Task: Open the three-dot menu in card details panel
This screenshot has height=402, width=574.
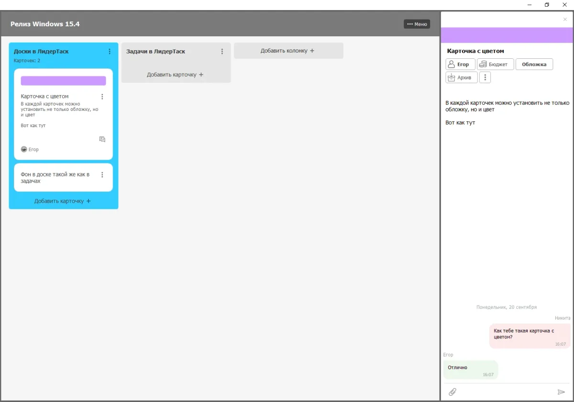Action: (485, 77)
